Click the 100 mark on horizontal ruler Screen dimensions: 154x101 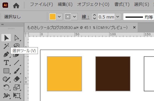tap(113, 34)
